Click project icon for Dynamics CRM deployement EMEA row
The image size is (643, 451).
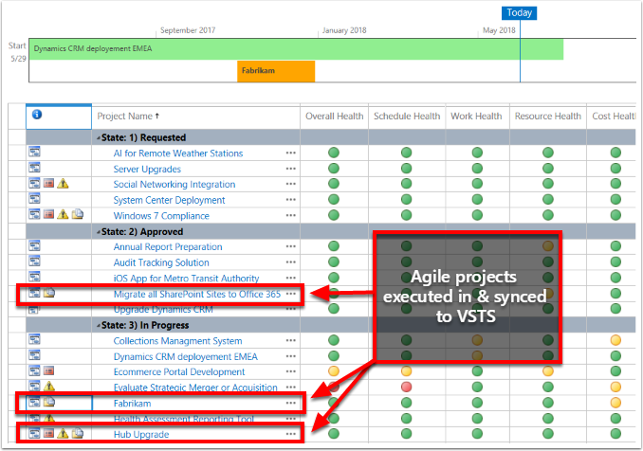[x=34, y=355]
